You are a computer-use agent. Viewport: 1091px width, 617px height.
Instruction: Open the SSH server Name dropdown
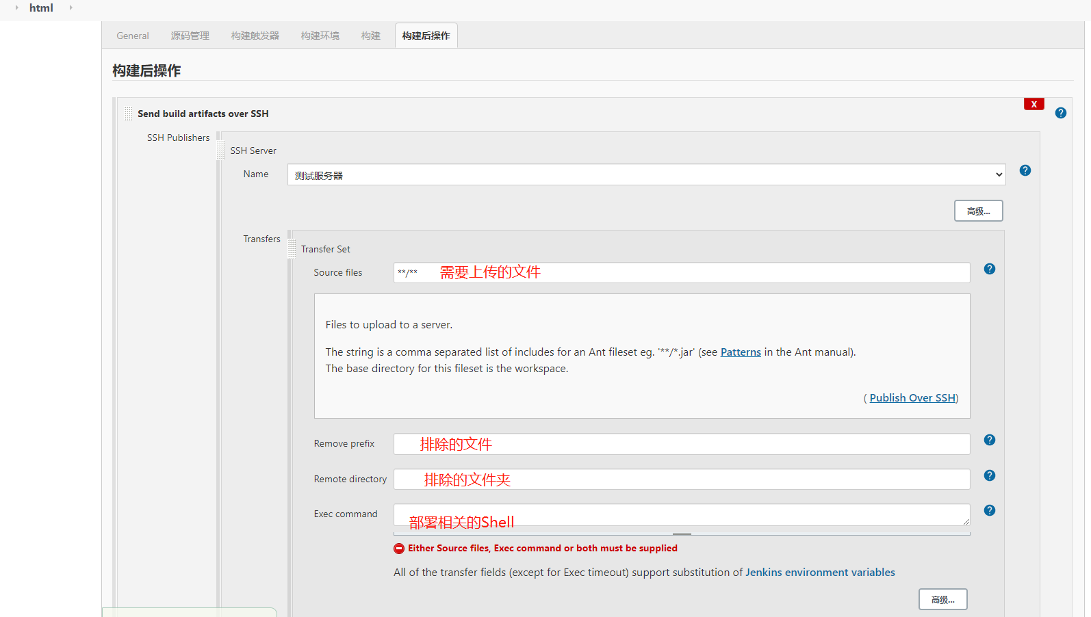pyautogui.click(x=647, y=174)
